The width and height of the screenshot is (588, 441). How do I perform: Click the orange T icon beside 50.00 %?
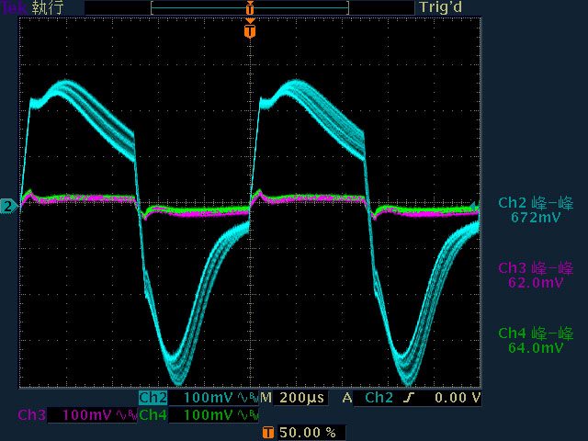click(267, 432)
